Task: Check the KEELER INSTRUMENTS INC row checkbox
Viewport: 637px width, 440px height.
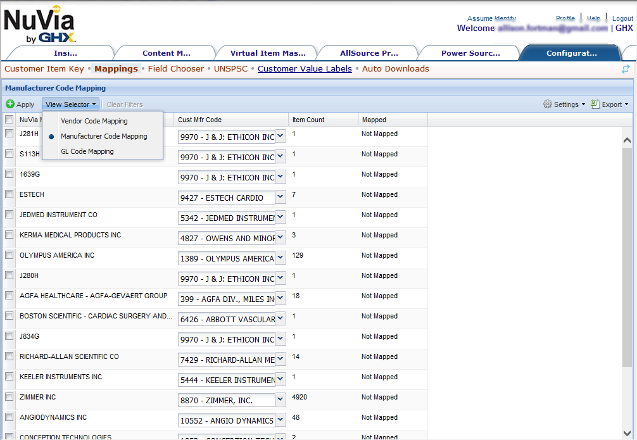Action: click(x=9, y=377)
